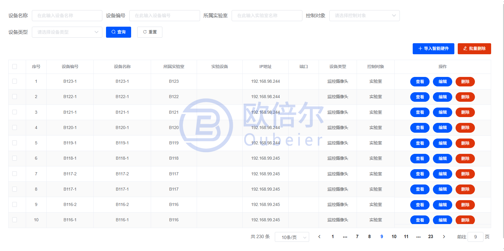Image resolution: width=504 pixels, height=251 pixels.
Task: Click the ellipsis after page 1
Action: tap(345, 237)
